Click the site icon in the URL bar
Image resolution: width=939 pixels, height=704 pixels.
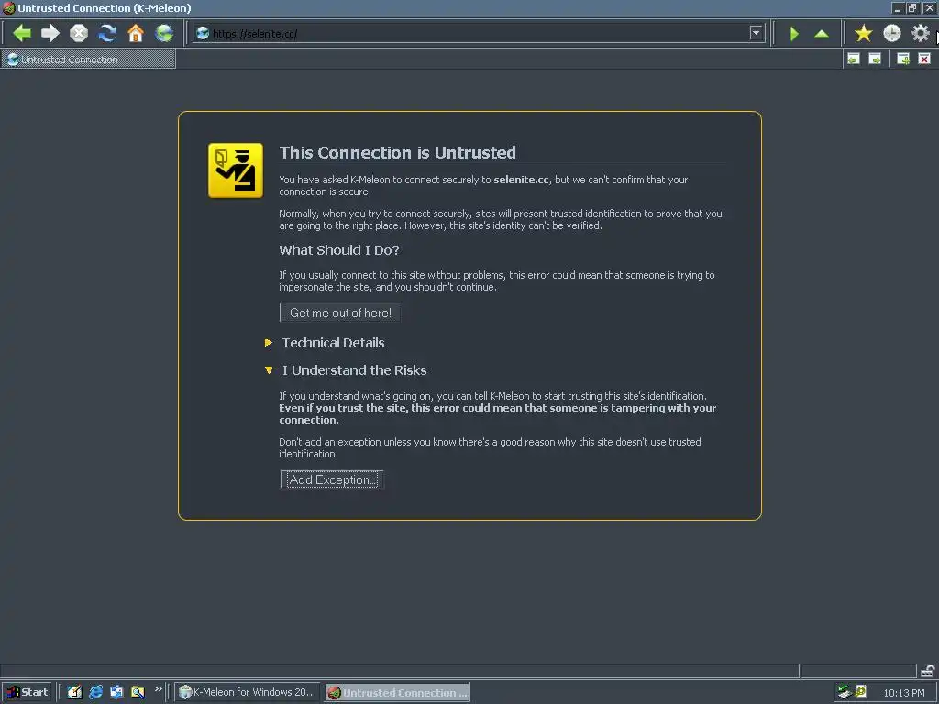coord(203,34)
